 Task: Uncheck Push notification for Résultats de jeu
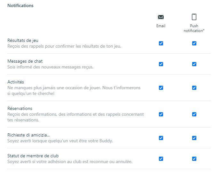tap(194, 43)
